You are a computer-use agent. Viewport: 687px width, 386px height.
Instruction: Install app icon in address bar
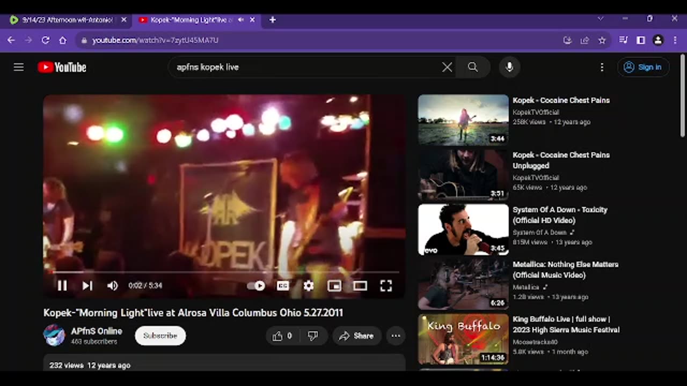(x=567, y=40)
